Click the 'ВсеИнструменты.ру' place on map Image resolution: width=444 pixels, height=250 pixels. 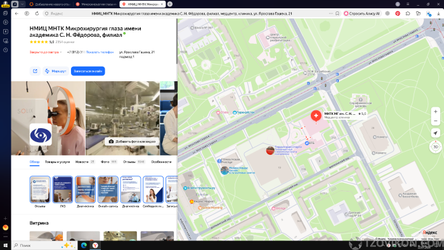pyautogui.click(x=199, y=188)
